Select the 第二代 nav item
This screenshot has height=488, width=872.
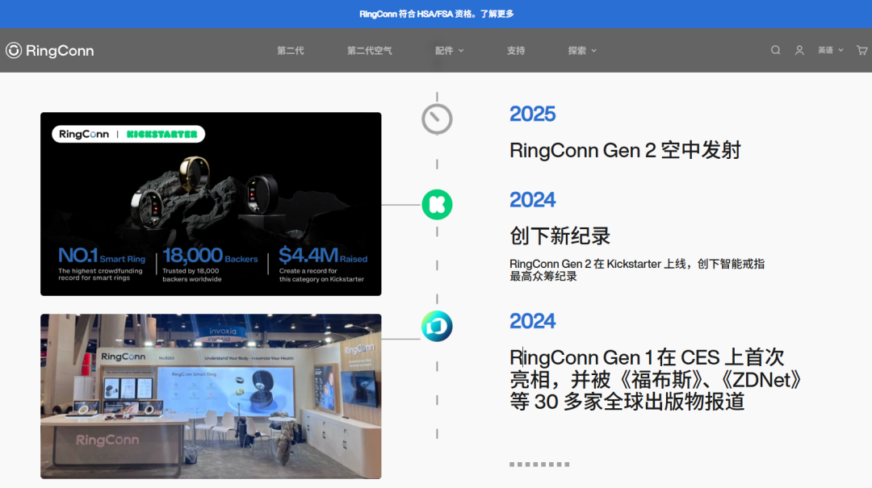289,50
